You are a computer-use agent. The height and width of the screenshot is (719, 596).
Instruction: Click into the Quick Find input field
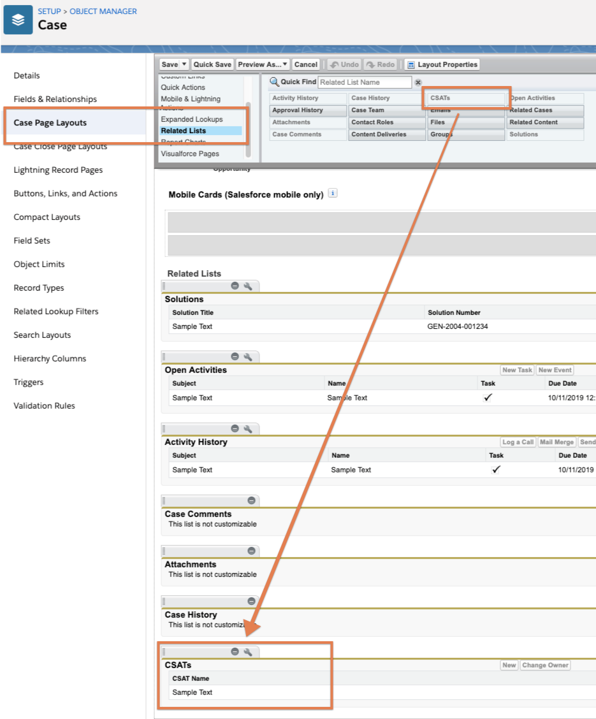364,82
